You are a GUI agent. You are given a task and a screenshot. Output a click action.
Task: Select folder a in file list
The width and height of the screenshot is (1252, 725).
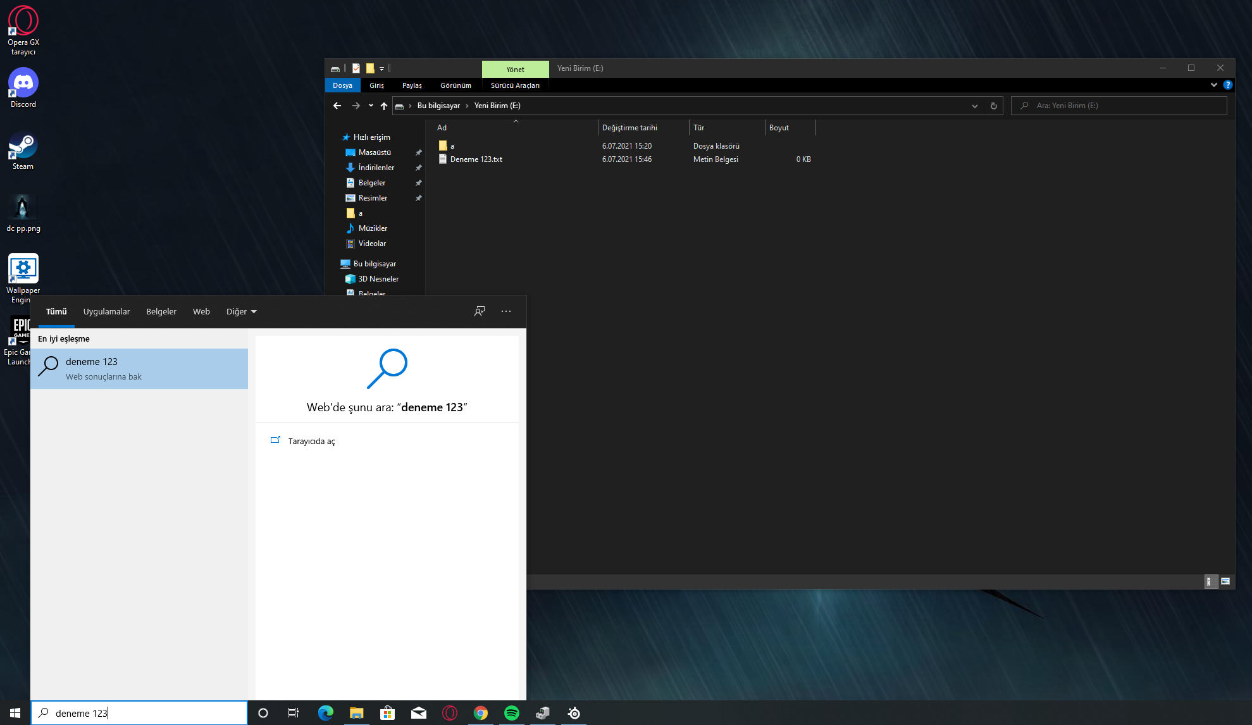pyautogui.click(x=447, y=146)
